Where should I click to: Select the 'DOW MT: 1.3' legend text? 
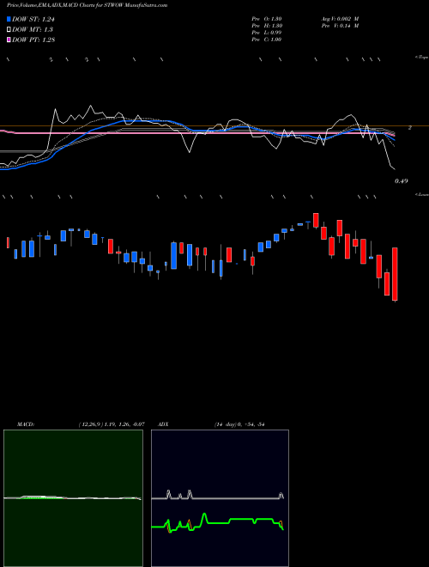point(33,30)
